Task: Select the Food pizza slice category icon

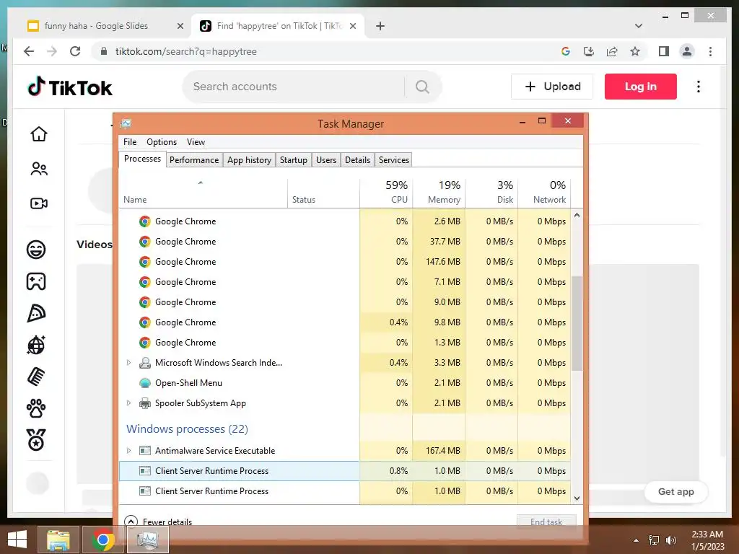Action: (x=36, y=313)
